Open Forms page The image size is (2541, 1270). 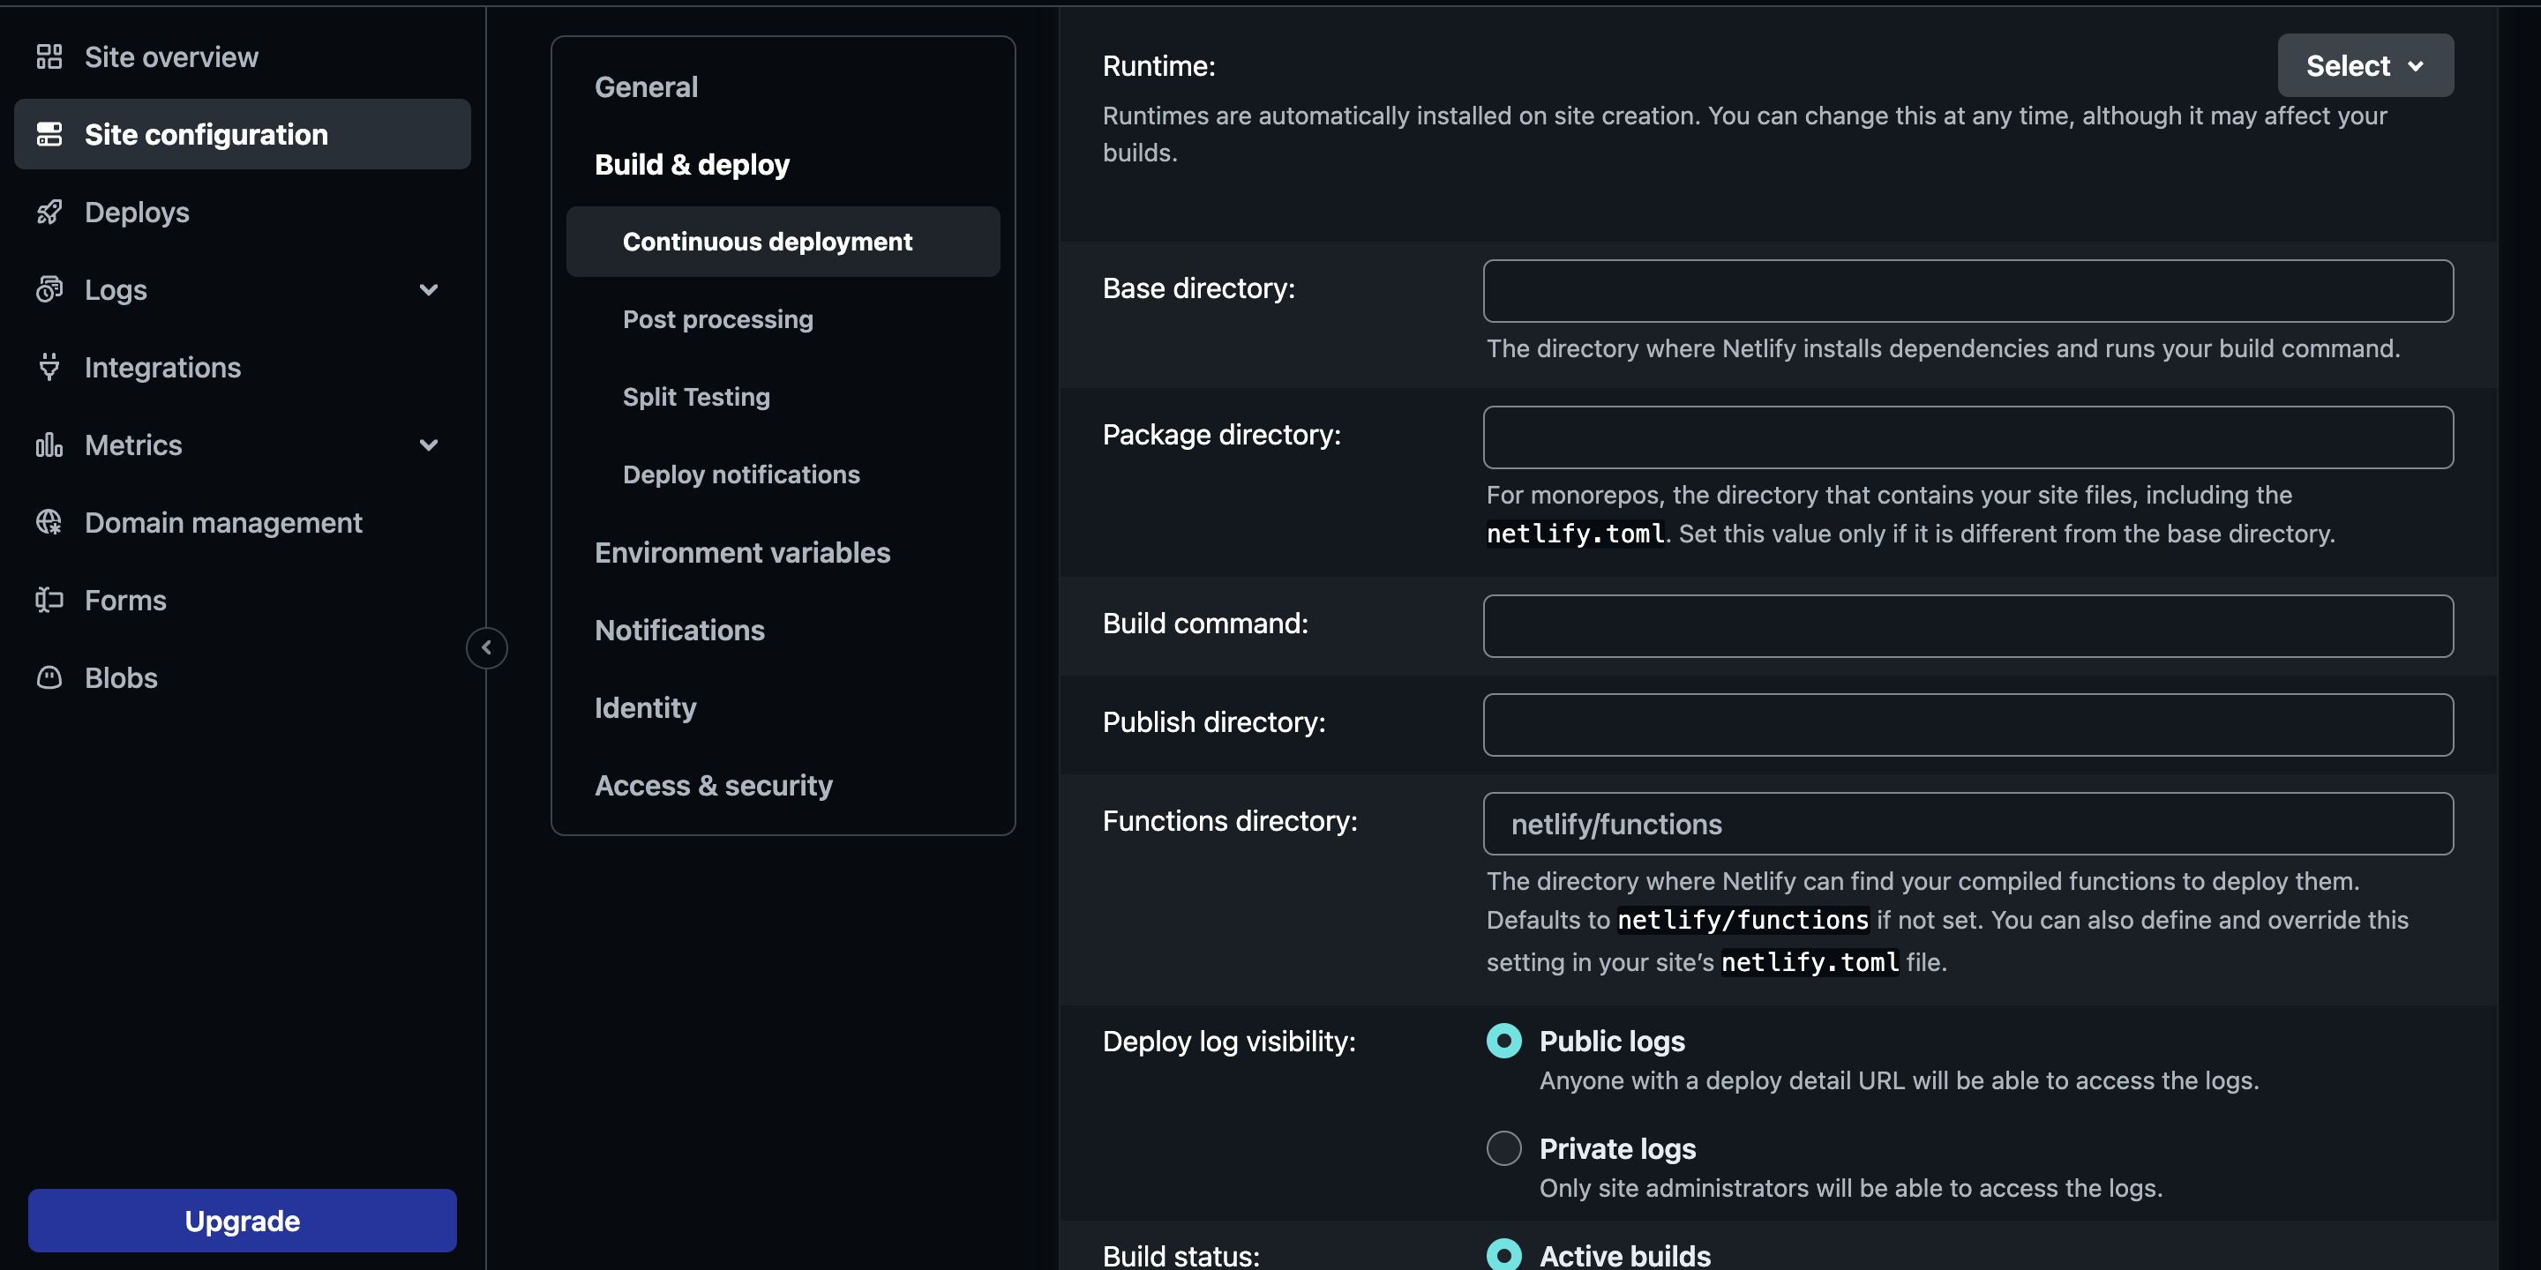(x=243, y=600)
